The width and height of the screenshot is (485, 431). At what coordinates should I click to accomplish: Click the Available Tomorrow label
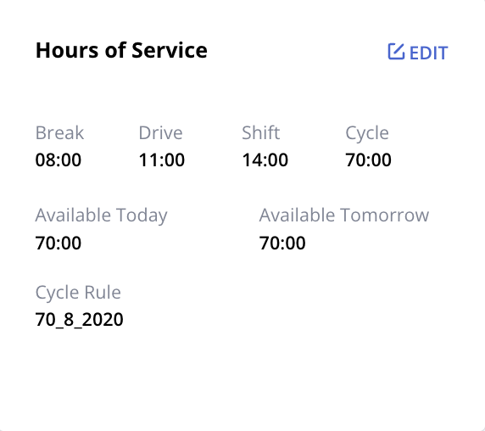pyautogui.click(x=344, y=215)
